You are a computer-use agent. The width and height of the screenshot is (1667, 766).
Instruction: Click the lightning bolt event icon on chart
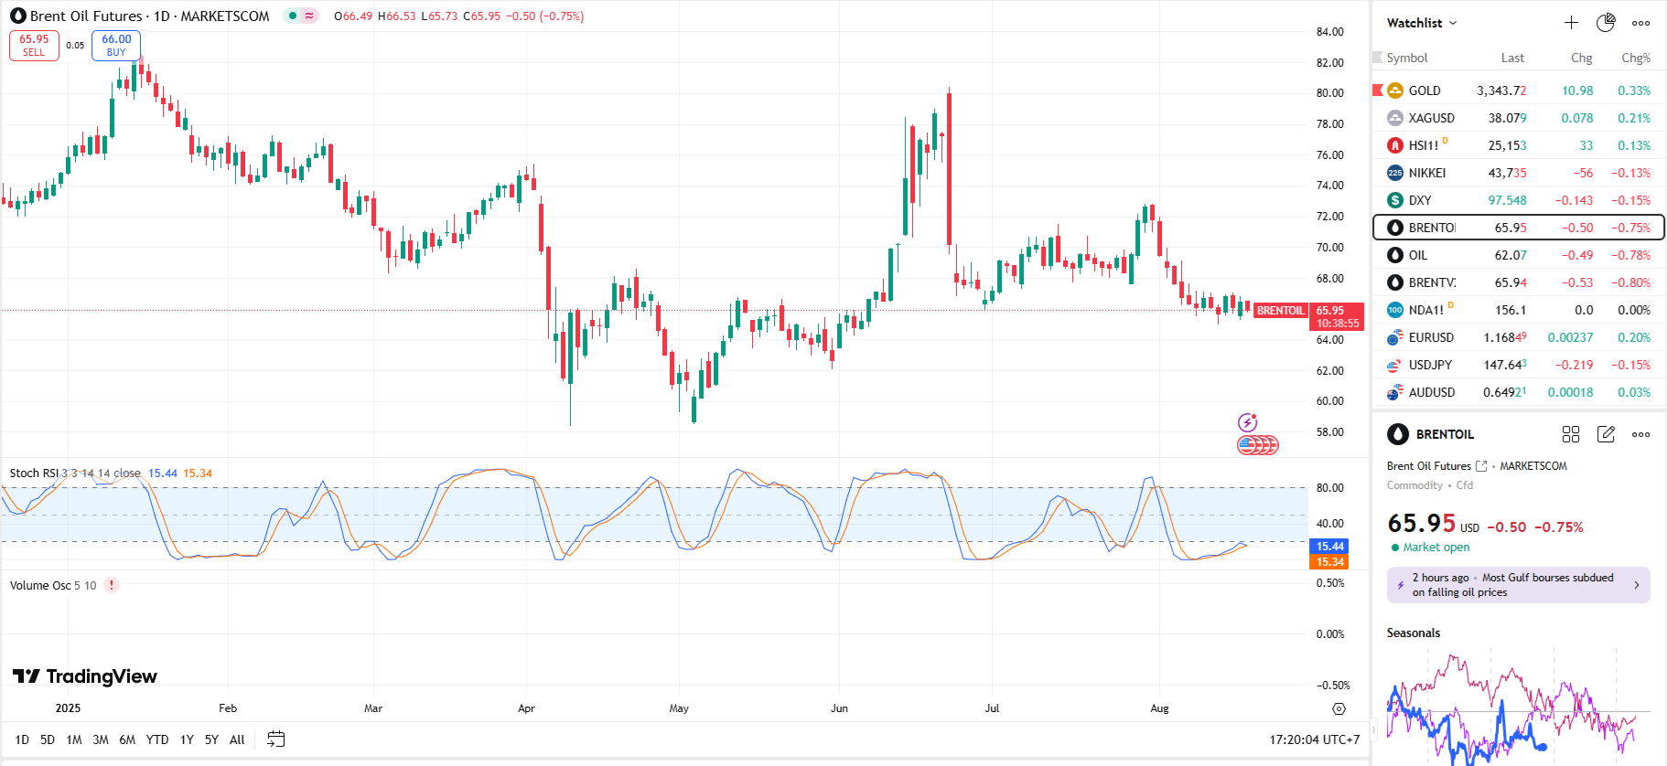pos(1247,422)
